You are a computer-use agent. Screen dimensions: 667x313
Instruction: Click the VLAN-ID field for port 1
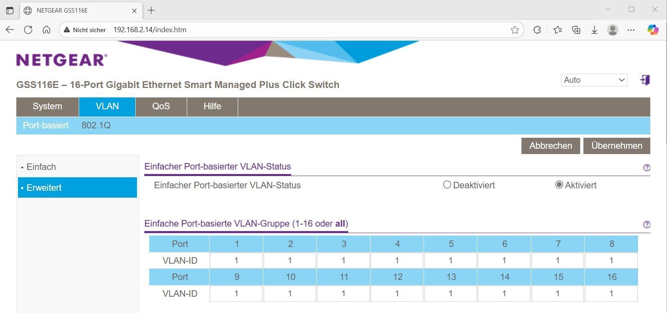(x=236, y=260)
